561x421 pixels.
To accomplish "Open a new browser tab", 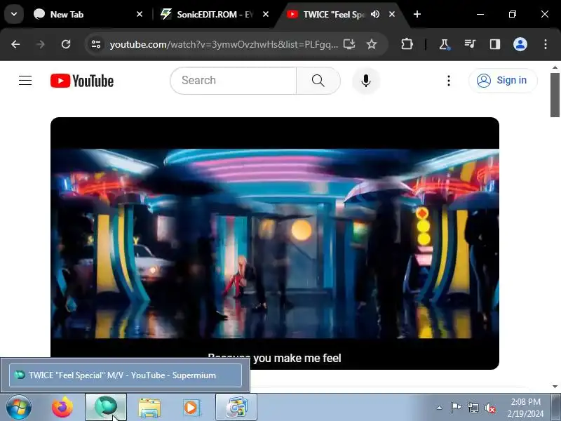I will [417, 14].
